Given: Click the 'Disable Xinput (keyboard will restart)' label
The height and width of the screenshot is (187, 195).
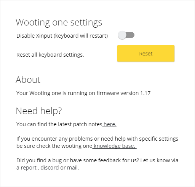Looking at the screenshot, I should coord(62,36).
